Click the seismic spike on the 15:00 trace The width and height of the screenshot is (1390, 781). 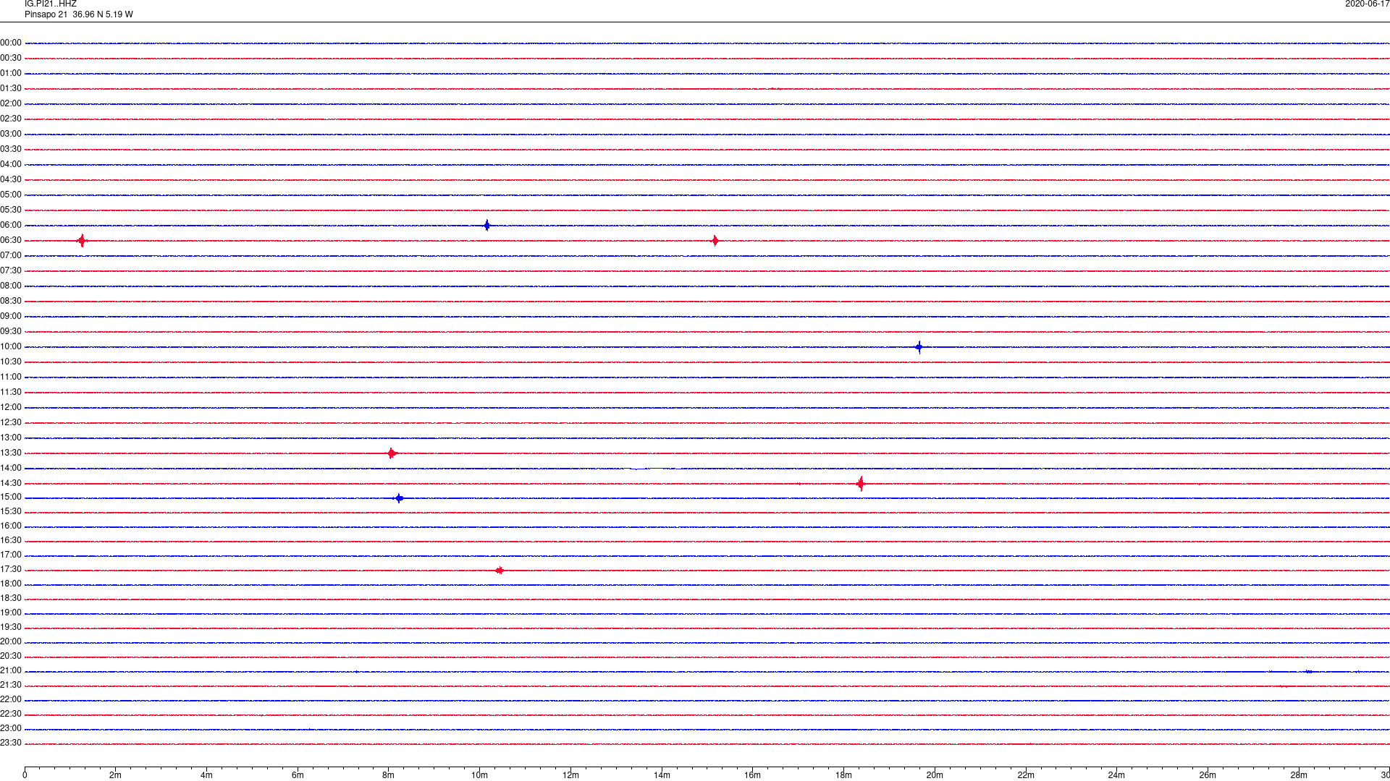[399, 498]
